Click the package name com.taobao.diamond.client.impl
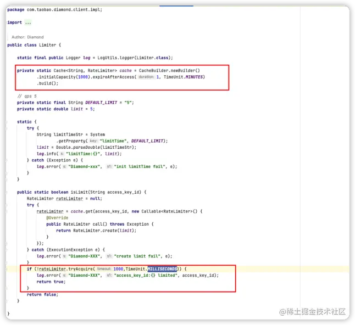Screen dimensions: 355x325 point(64,10)
